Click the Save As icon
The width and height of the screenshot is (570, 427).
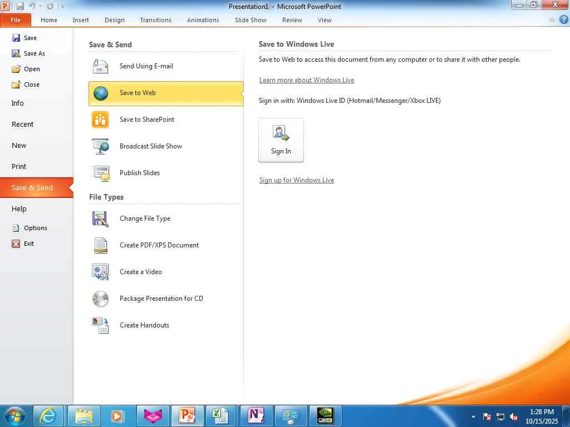click(x=16, y=53)
